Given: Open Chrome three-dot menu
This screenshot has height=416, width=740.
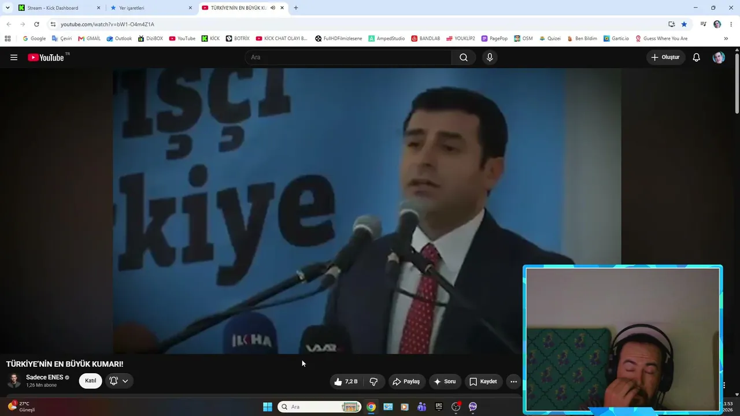Looking at the screenshot, I should (731, 24).
